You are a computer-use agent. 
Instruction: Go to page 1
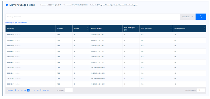tap(18, 90)
